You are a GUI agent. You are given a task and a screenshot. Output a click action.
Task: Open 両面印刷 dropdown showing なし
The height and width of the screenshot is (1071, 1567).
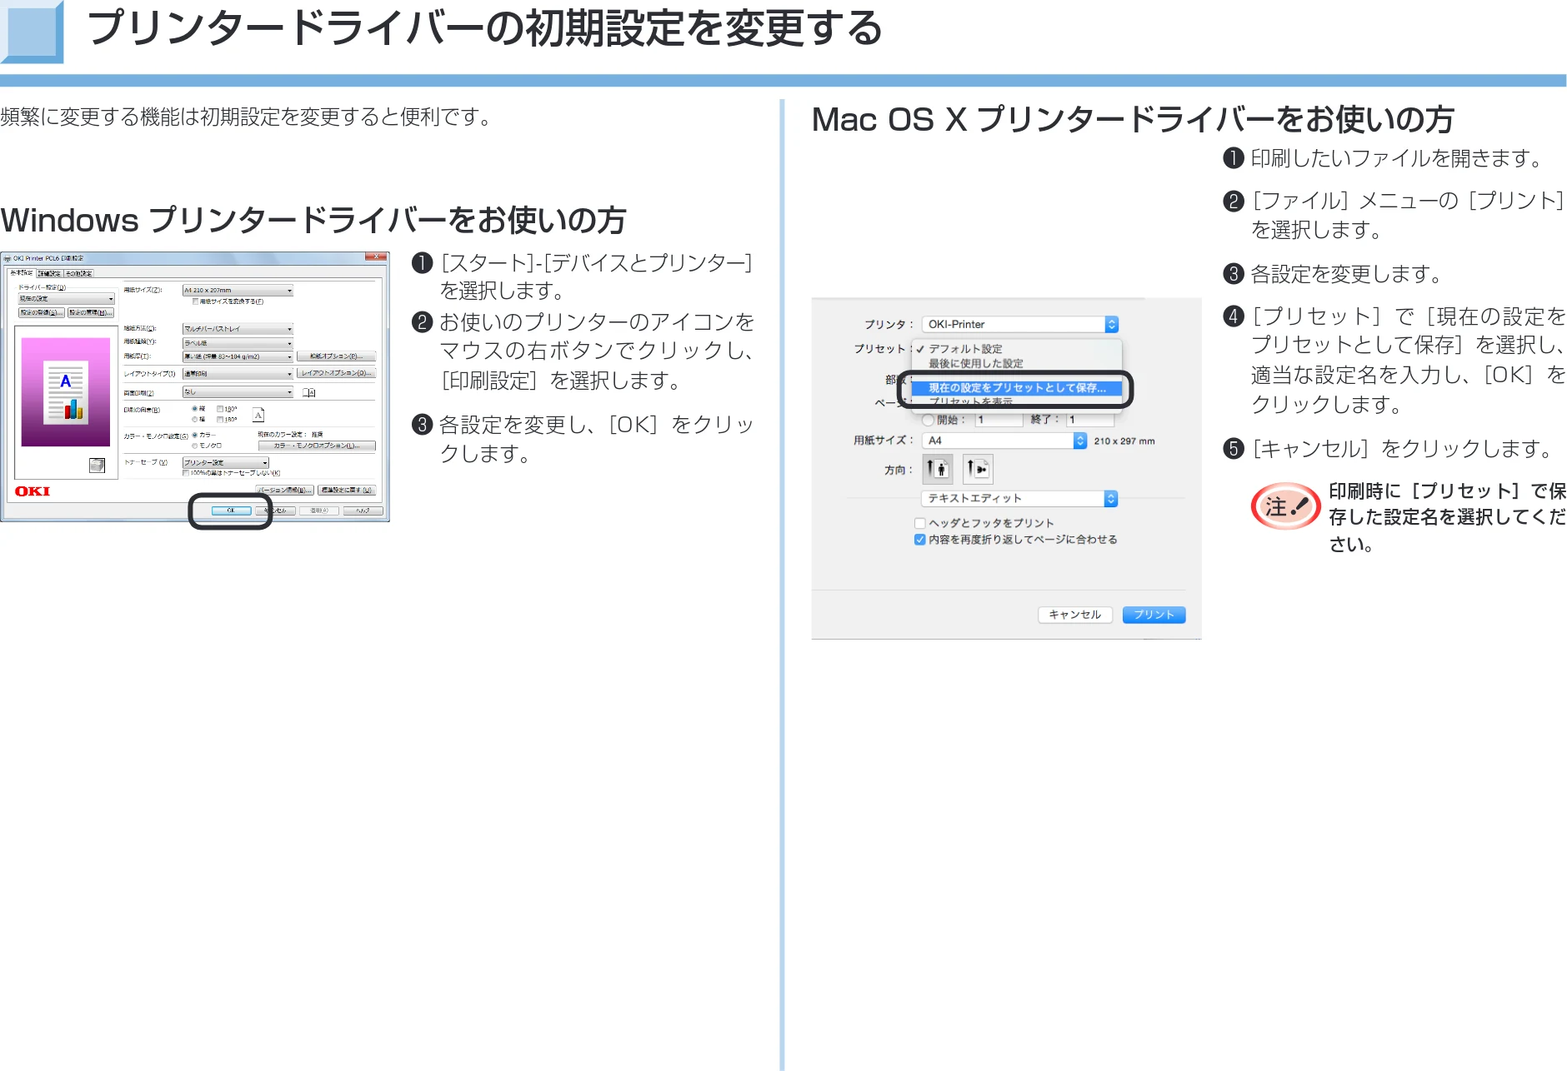[238, 392]
